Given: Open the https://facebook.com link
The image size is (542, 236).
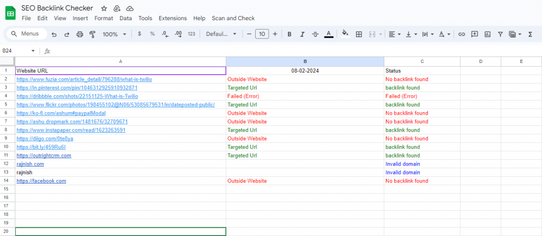Looking at the screenshot, I should (x=41, y=181).
